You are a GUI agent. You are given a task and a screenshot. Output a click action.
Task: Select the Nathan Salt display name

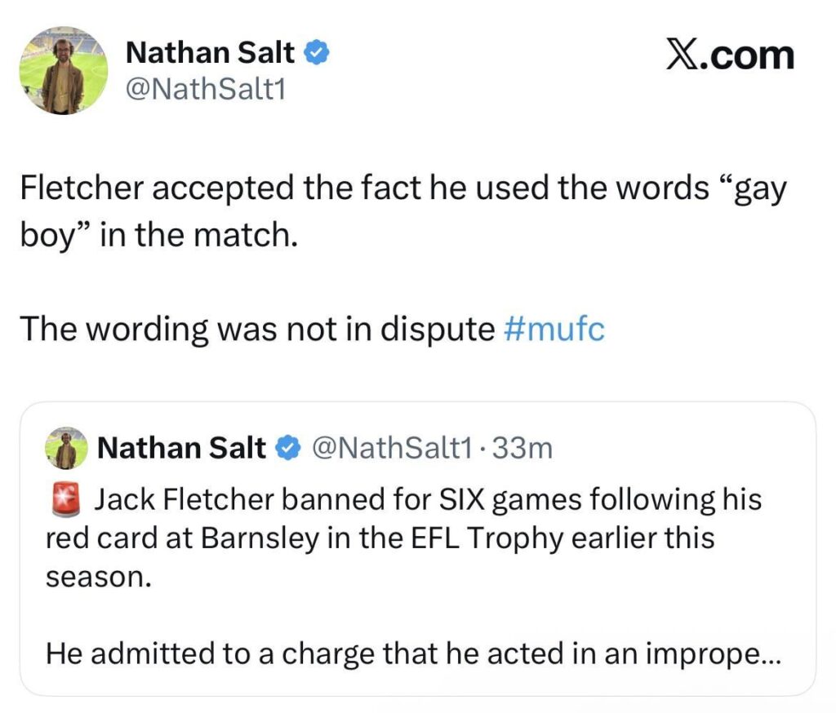click(x=212, y=51)
